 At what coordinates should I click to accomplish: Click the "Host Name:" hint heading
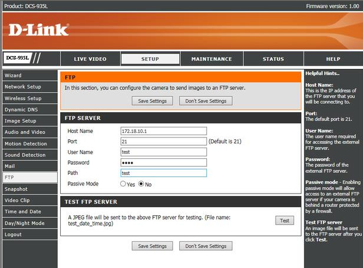tap(319, 85)
